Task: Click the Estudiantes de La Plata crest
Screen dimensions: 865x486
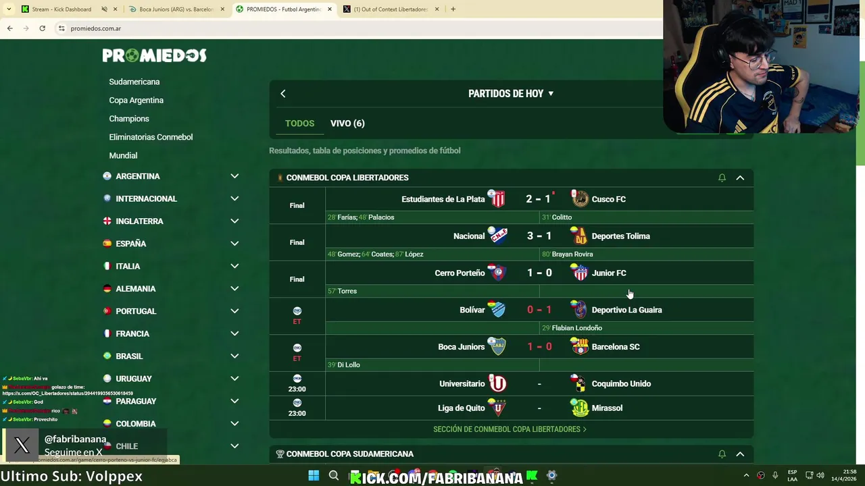Action: pyautogui.click(x=497, y=199)
